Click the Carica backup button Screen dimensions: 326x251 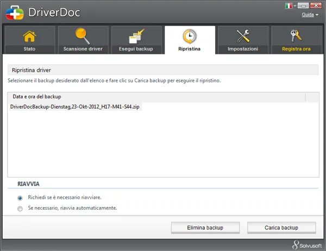click(281, 228)
